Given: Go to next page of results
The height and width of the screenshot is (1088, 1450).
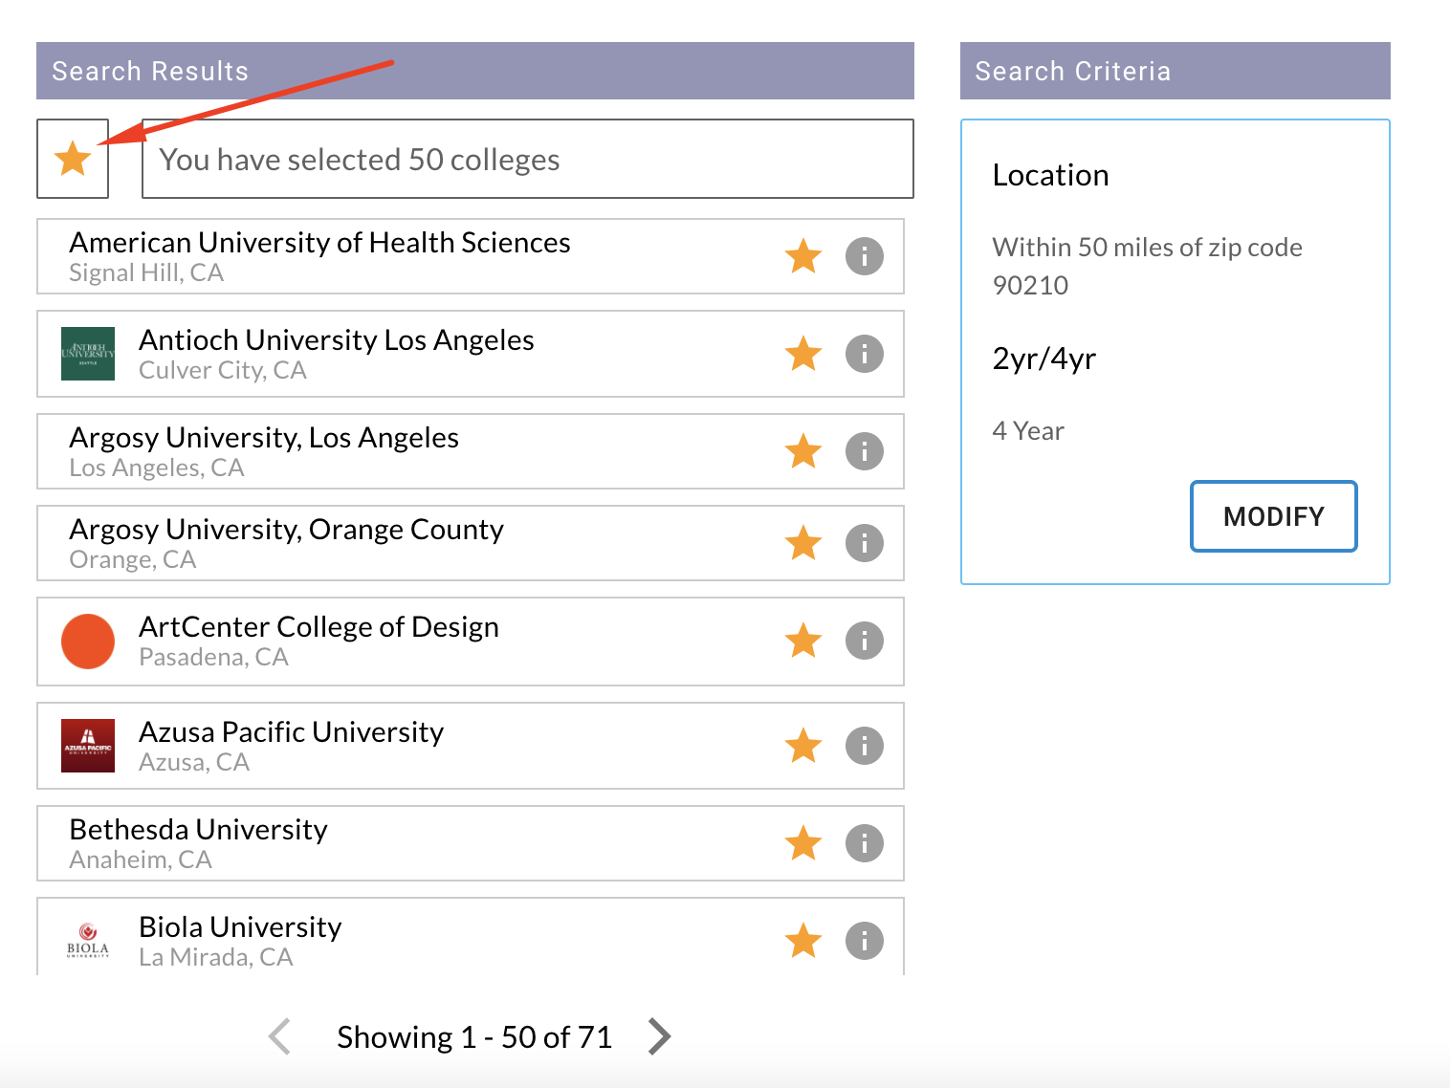Looking at the screenshot, I should [660, 1036].
